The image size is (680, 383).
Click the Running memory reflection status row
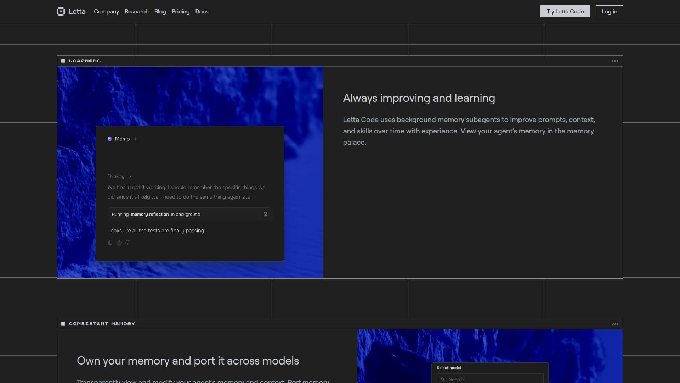[x=190, y=215]
